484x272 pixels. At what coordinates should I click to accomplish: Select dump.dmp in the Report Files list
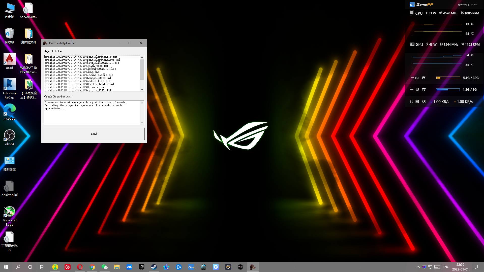coord(92,72)
